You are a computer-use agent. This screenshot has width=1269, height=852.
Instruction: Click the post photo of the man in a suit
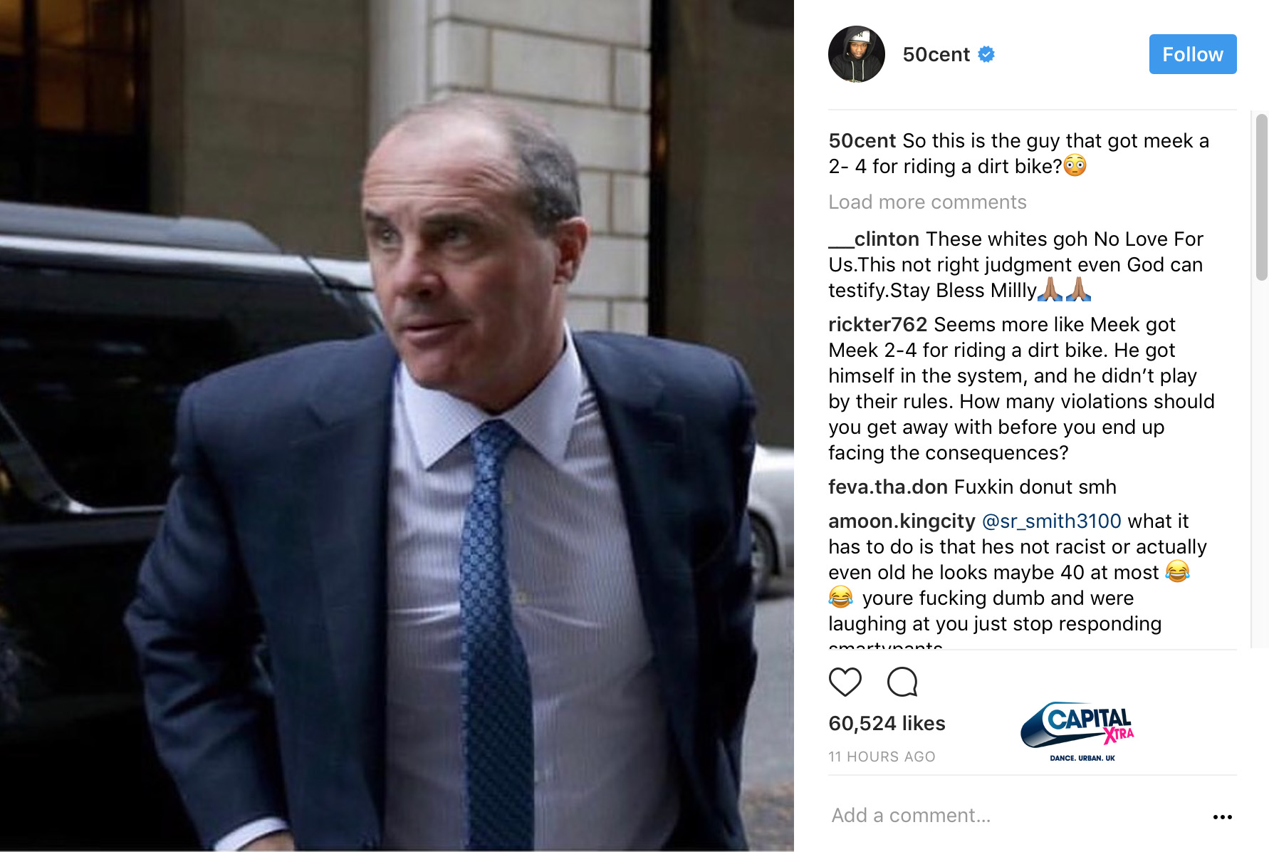click(397, 426)
